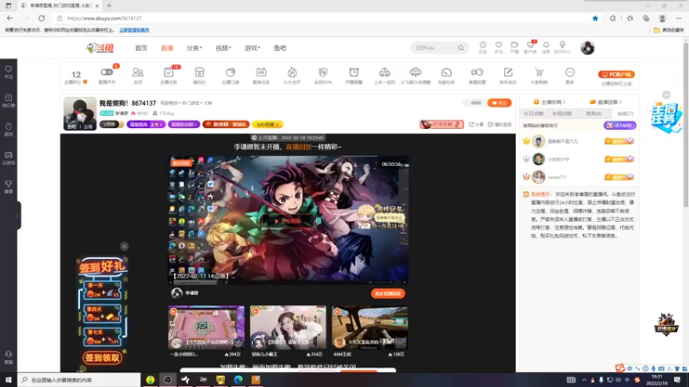Open the female streamer thumbnail
The width and height of the screenshot is (689, 387).
[x=288, y=328]
